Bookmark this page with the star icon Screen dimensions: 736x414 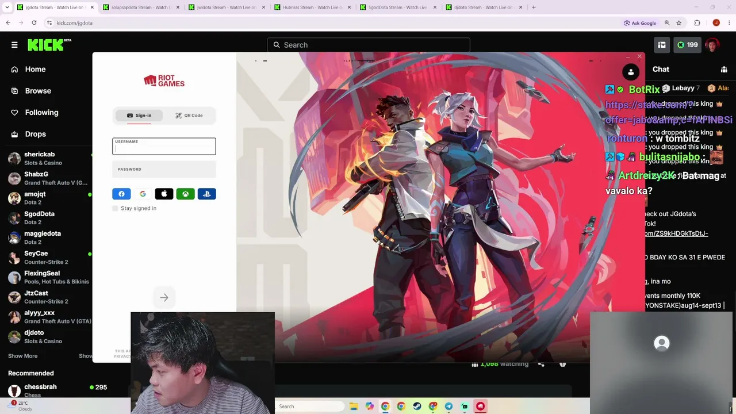click(679, 23)
